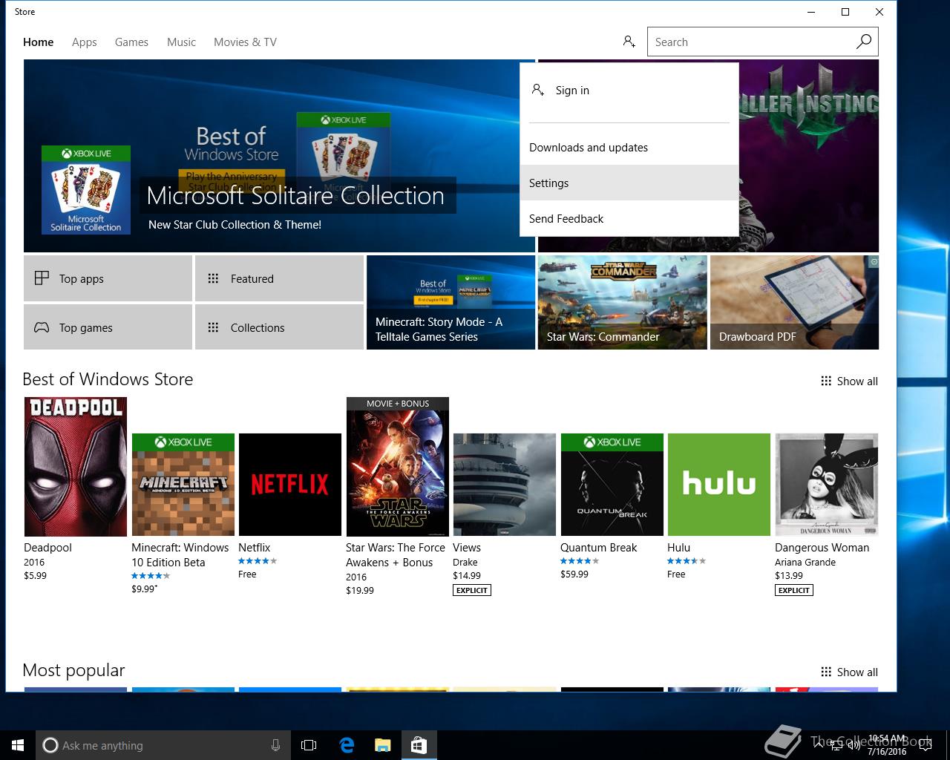This screenshot has height=760, width=950.
Task: Open File Explorer from taskbar
Action: point(382,745)
